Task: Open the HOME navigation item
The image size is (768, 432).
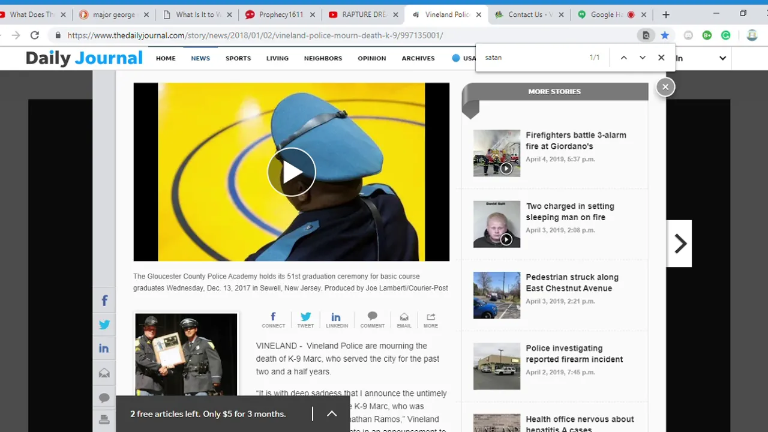Action: 166,58
